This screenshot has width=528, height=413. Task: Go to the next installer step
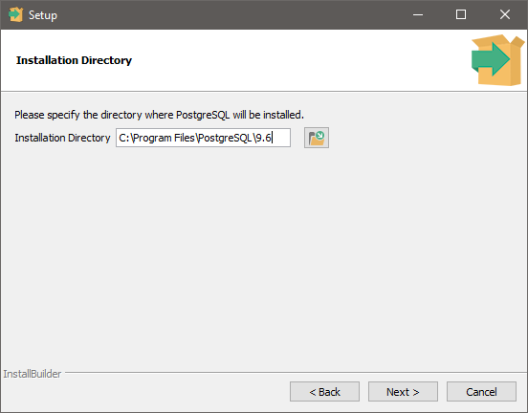click(x=403, y=391)
